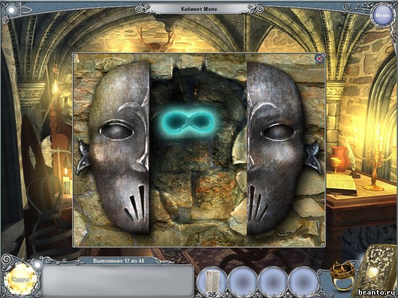
Task: Click the open book on the desk
Action: tap(341, 184)
